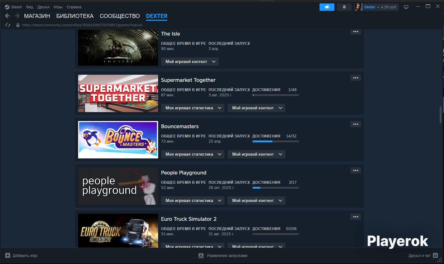
Task: Open the three-dots menu for People Playground
Action: pos(356,170)
